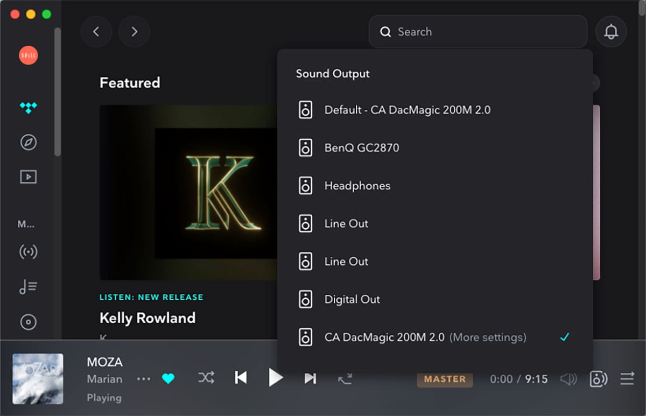
Task: Go forward with the right arrow button
Action: 134,32
